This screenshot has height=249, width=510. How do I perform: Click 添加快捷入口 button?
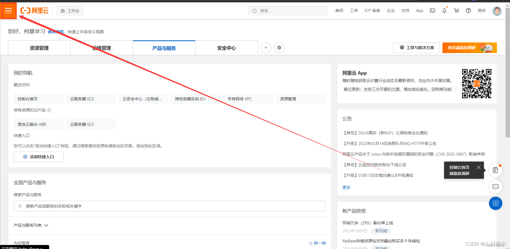click(39, 157)
